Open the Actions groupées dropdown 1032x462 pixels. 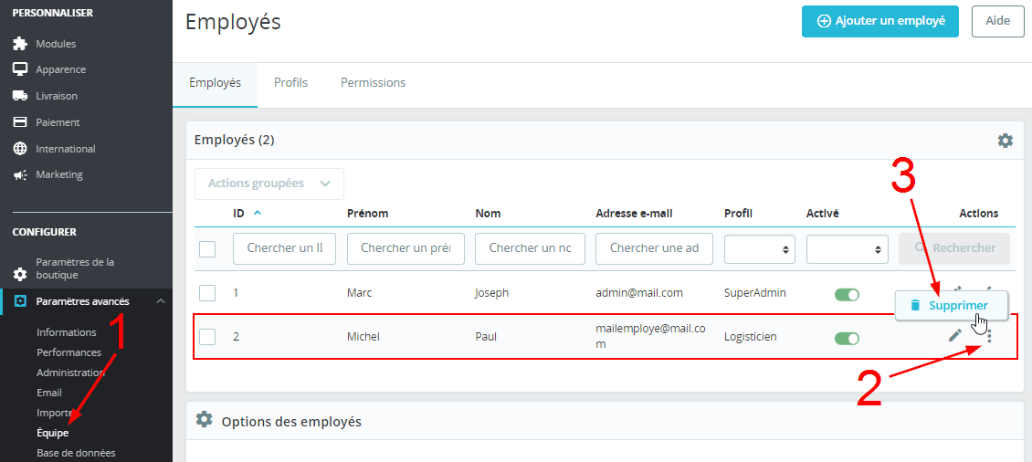point(269,184)
